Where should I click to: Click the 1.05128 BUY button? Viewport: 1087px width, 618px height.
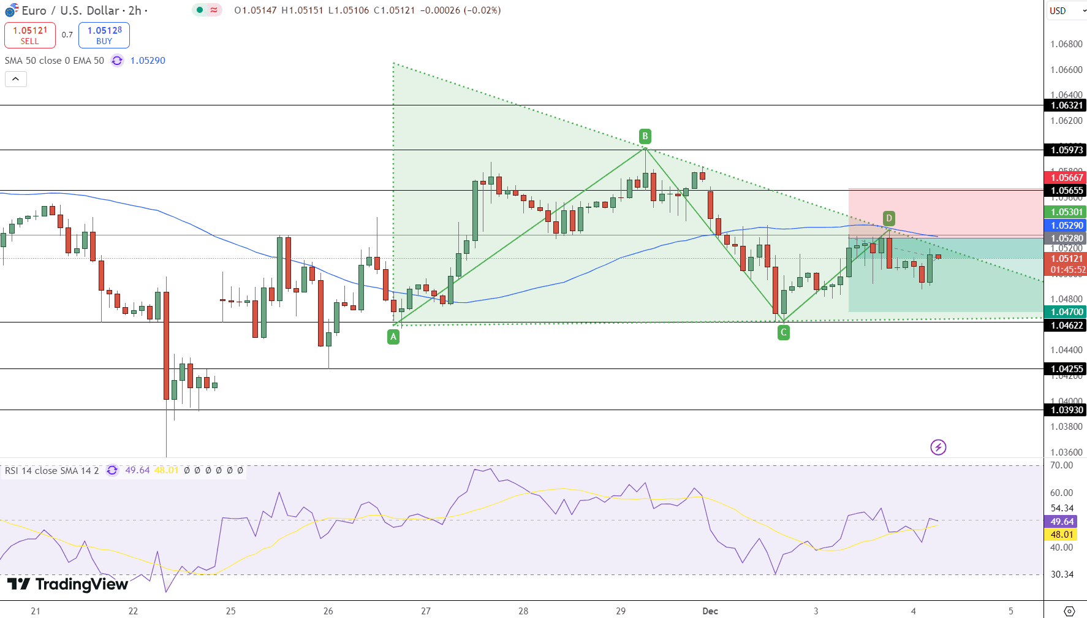(x=104, y=35)
